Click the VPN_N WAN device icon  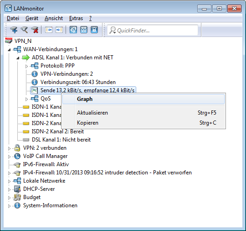pyautogui.click(x=9, y=41)
